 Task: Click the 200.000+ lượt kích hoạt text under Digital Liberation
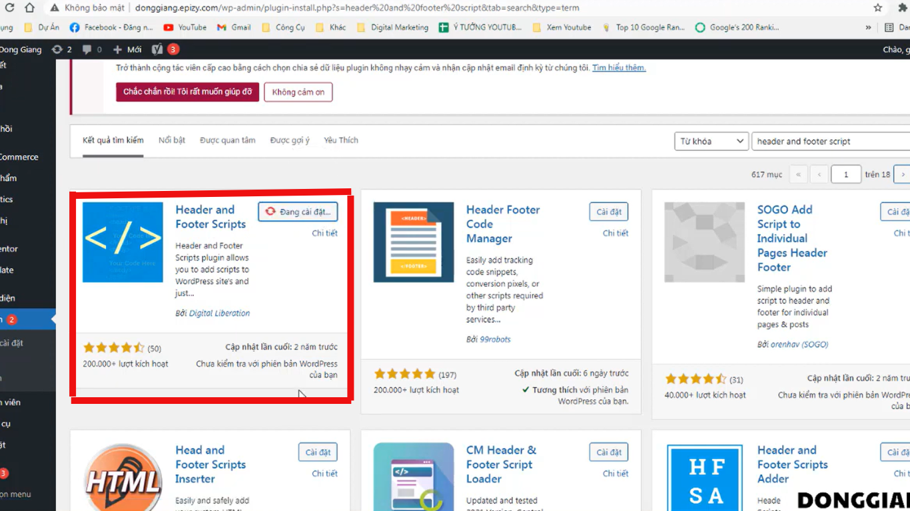pos(125,364)
